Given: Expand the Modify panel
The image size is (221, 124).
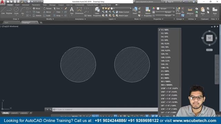Looking at the screenshot, I should coord(50,19).
